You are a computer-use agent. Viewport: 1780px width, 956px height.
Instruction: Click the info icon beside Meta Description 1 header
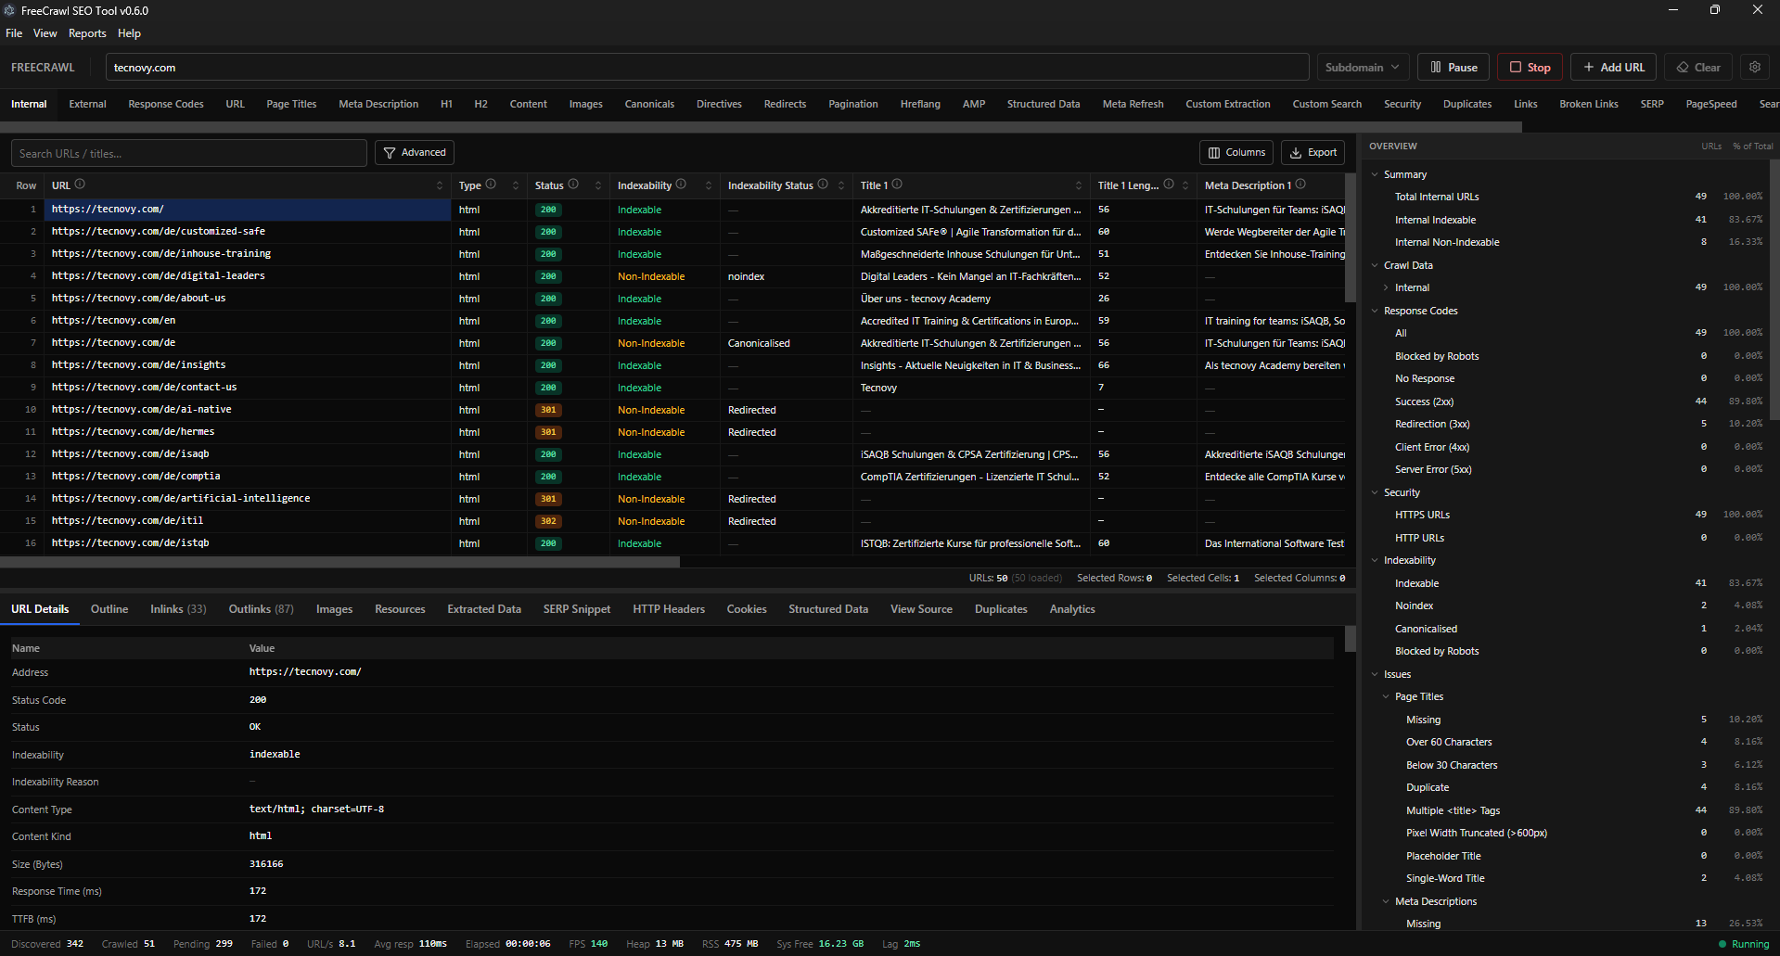click(x=1300, y=185)
